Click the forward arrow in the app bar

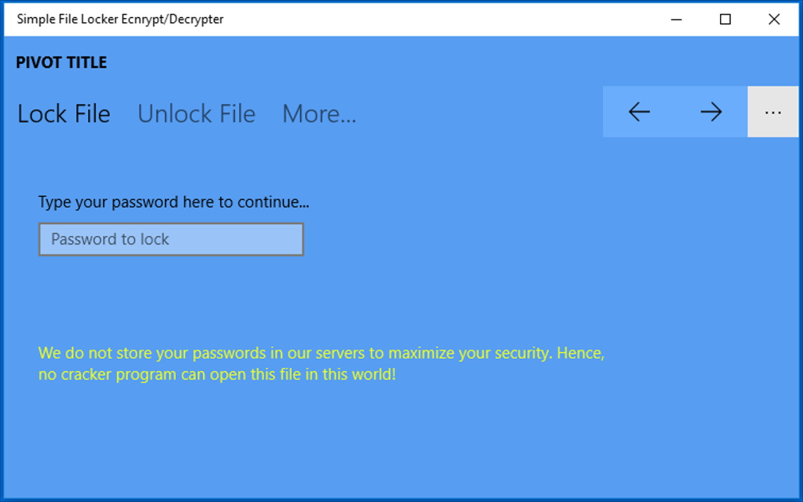click(x=711, y=112)
